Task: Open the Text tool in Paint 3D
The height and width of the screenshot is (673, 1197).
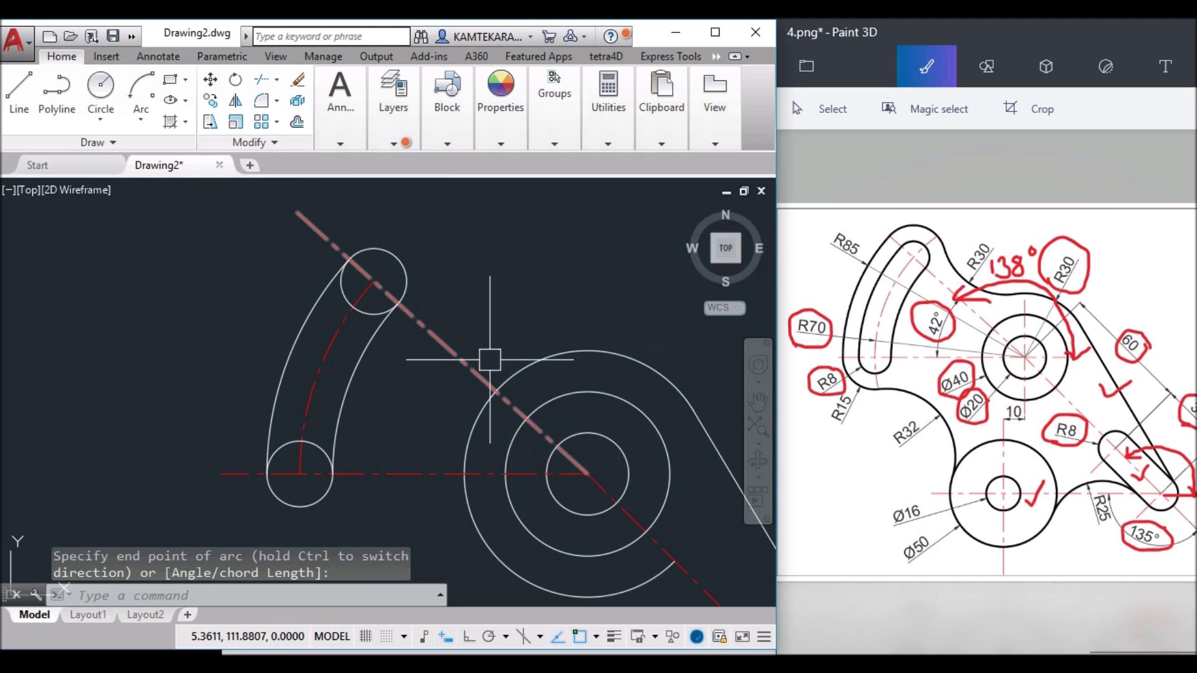Action: 1165,66
